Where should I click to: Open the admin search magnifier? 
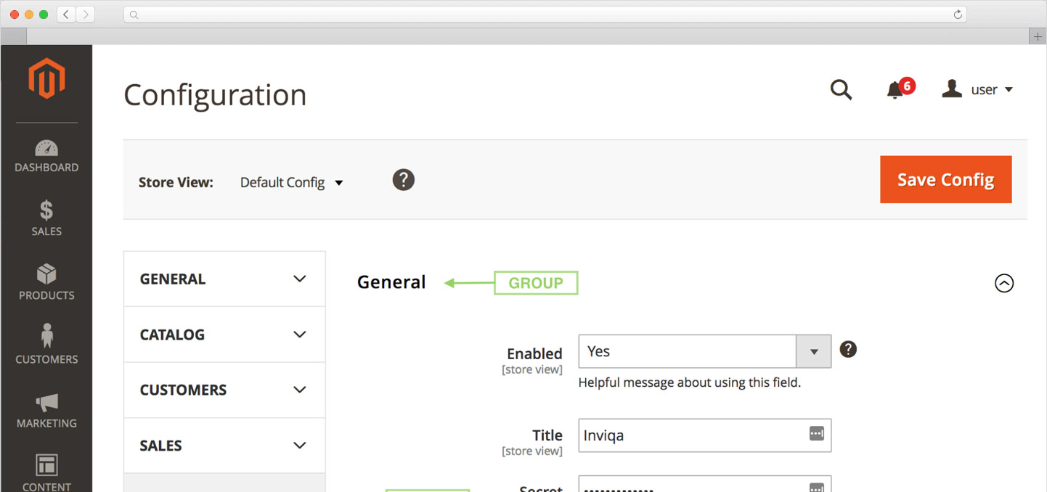(841, 89)
